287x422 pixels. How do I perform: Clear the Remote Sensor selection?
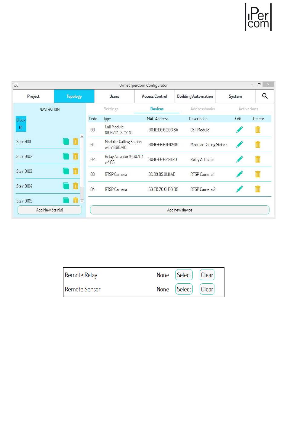(207, 289)
